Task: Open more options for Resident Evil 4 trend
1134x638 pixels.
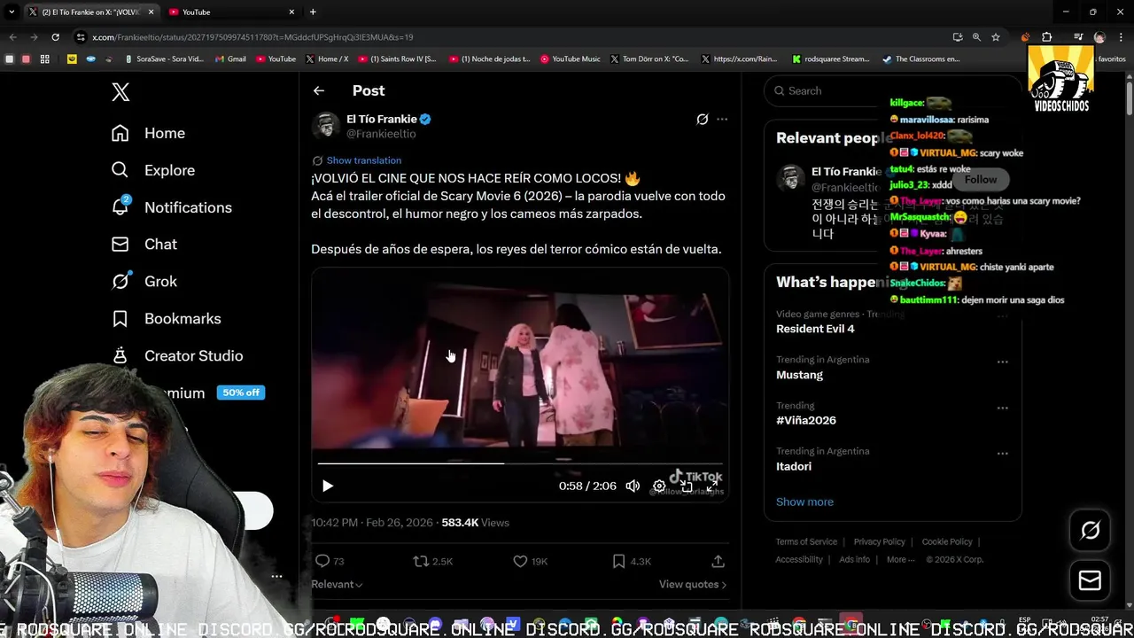Action: click(1002, 316)
